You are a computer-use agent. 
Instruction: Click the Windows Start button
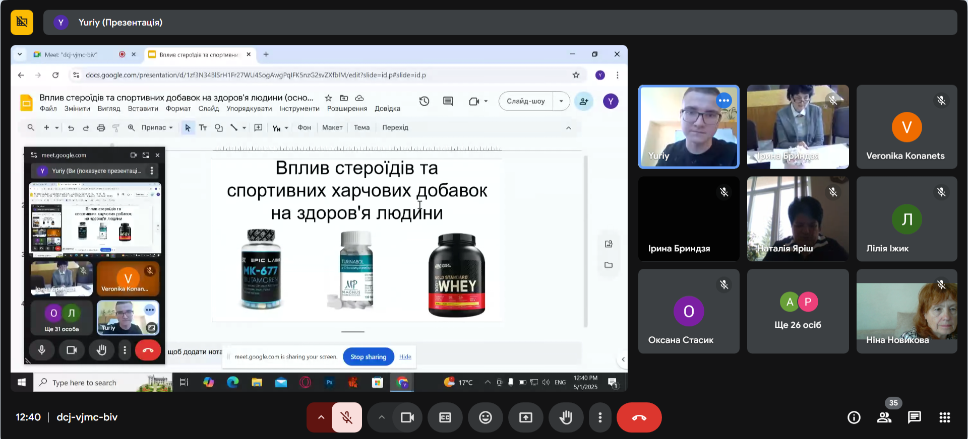(x=22, y=383)
